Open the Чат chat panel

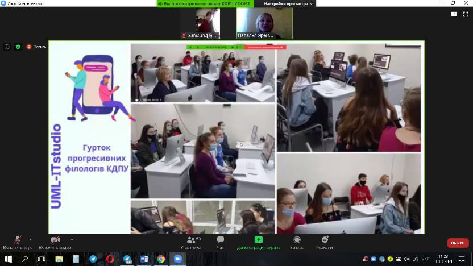coord(221,242)
